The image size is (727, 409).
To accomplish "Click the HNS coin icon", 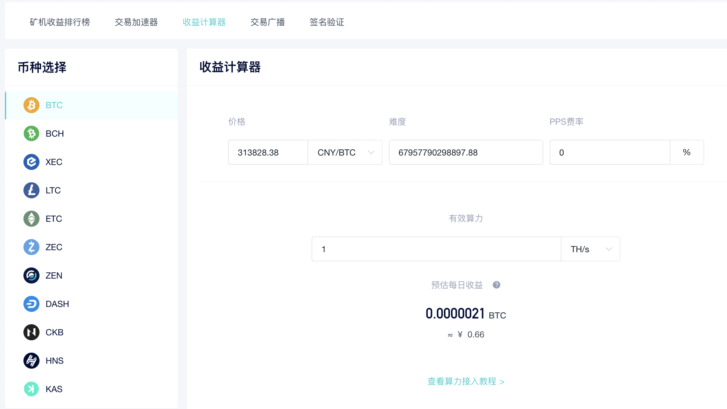I will 31,361.
